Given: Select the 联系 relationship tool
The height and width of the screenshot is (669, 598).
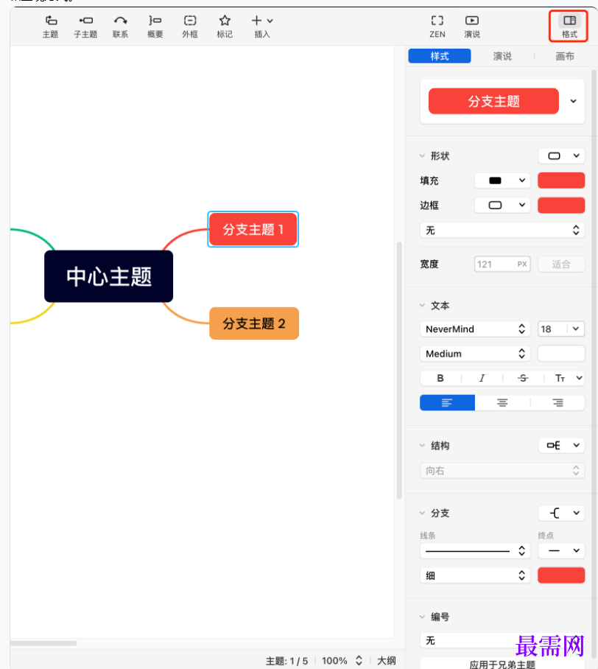Looking at the screenshot, I should pos(120,27).
